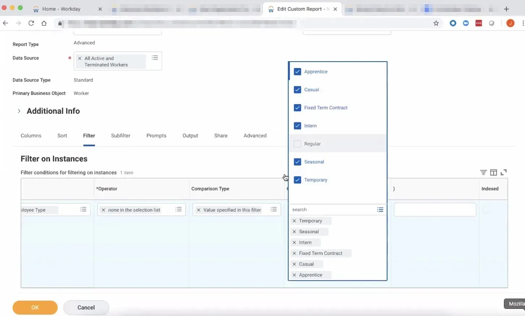Screen dimensions: 525x316
Task: Check the Regular checkbox
Action: coord(297,144)
